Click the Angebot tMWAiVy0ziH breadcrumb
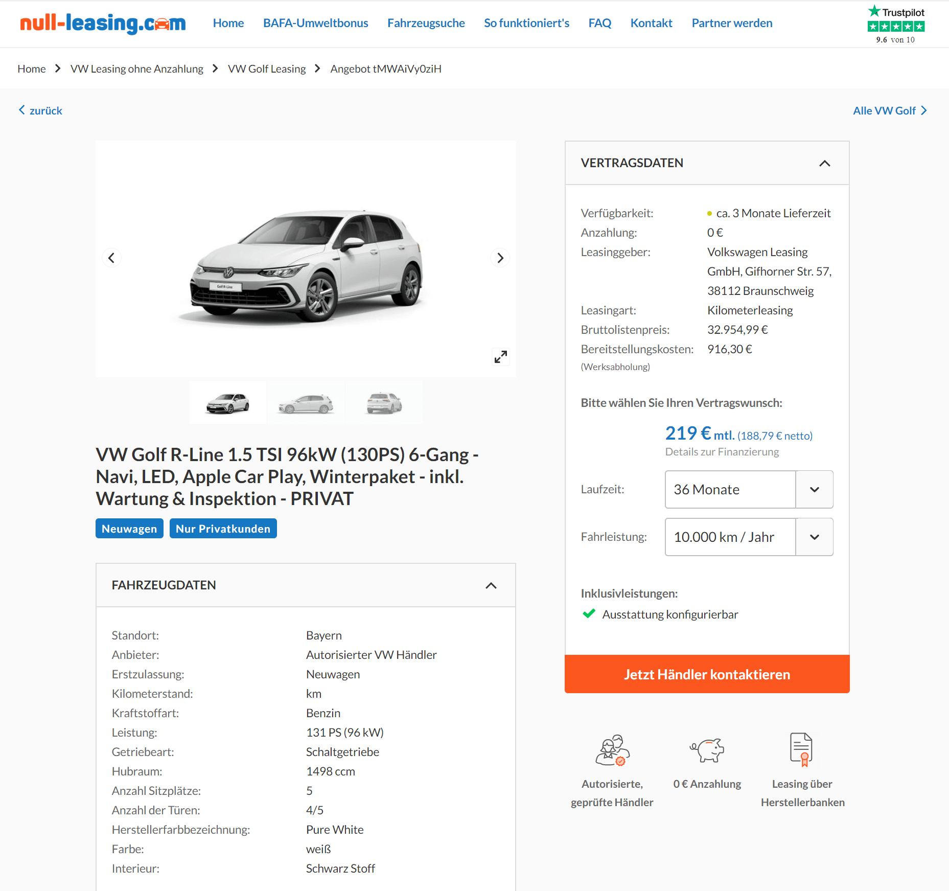Viewport: 949px width, 891px height. coord(385,68)
